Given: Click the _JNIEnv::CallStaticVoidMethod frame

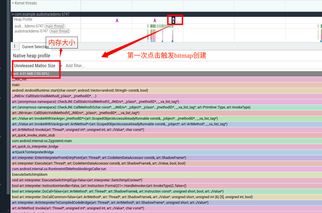Looking at the screenshot, I should point(166,96).
